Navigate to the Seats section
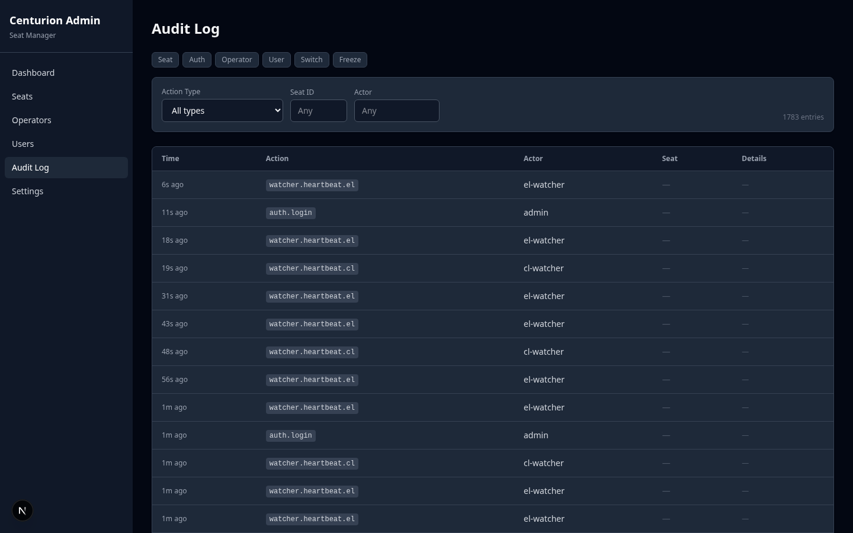Viewport: 853px width, 533px height. (x=23, y=96)
